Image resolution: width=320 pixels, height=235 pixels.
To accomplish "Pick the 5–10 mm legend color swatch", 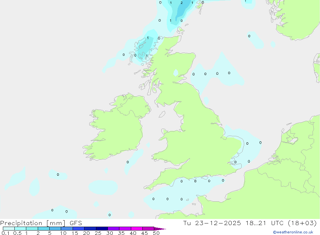I will pyautogui.click(x=55, y=229).
